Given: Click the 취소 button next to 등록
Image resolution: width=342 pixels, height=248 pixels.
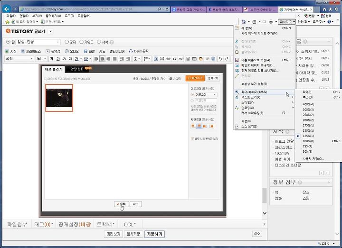Looking at the screenshot, I should [x=136, y=204].
